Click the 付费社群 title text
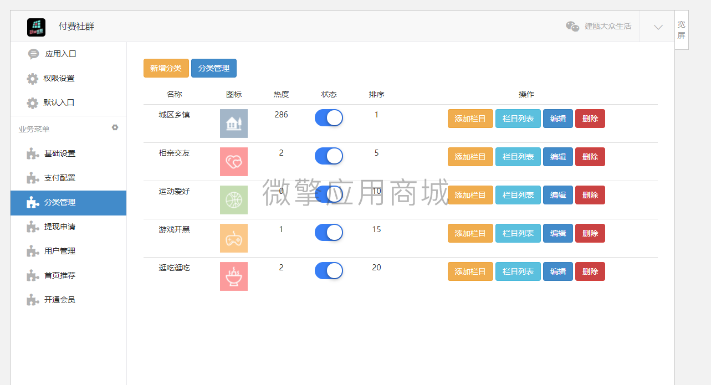 point(76,27)
